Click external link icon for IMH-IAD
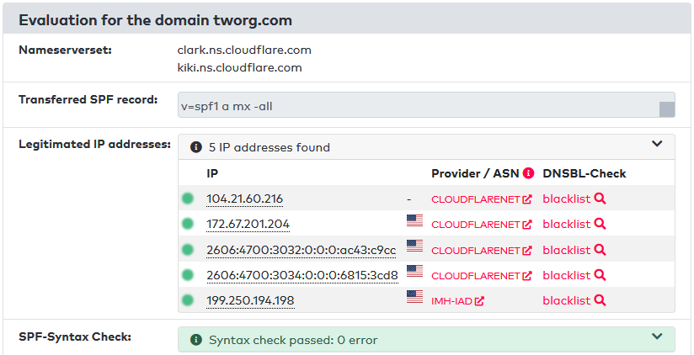The image size is (694, 355). coord(479,300)
